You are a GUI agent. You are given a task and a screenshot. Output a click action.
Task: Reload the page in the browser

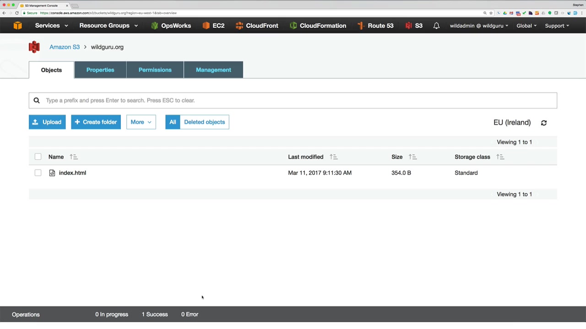coord(17,13)
